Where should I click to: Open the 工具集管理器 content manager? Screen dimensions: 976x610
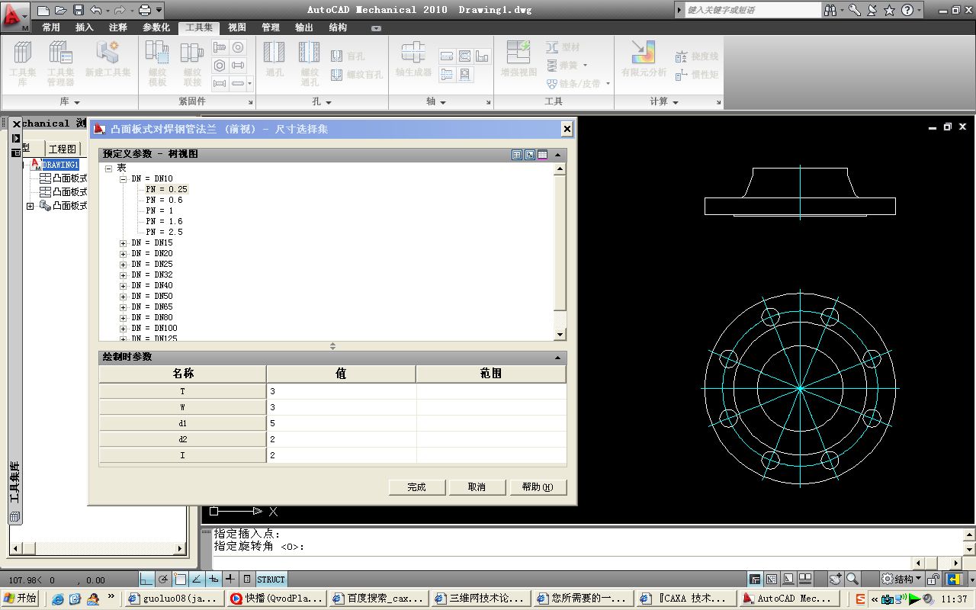(61, 61)
